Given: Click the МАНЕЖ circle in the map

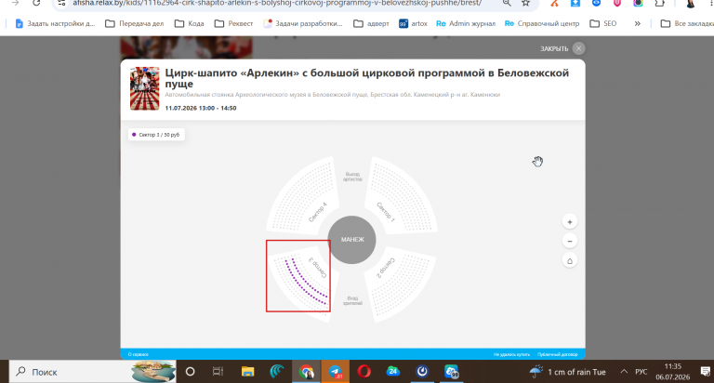Looking at the screenshot, I should pos(352,240).
